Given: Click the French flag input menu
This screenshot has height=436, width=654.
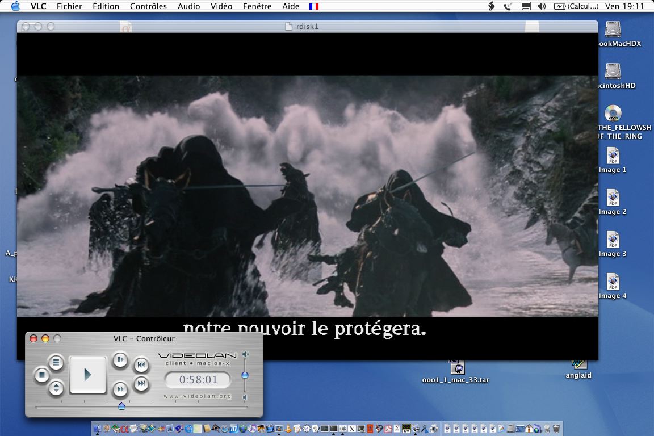Looking at the screenshot, I should point(313,6).
